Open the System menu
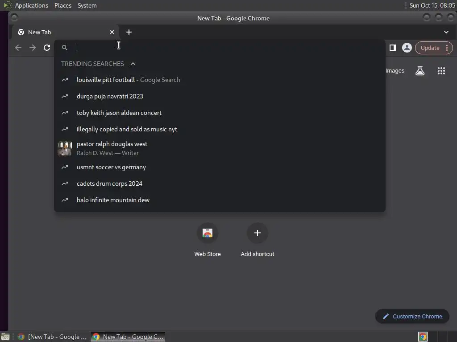This screenshot has width=457, height=342. coord(87,5)
